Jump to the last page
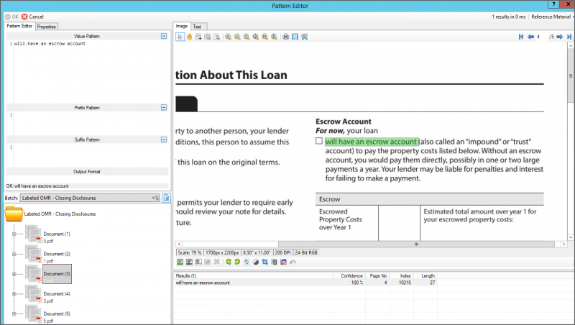Viewport: 575px width, 325px height. pos(569,37)
